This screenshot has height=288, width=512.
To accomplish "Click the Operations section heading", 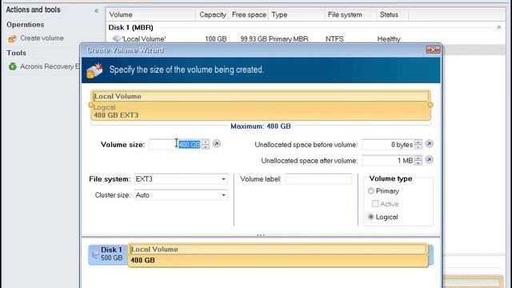I will pyautogui.click(x=25, y=25).
